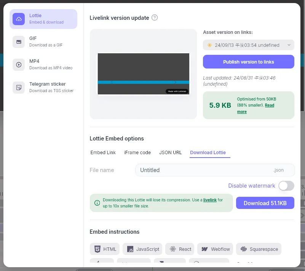This screenshot has height=271, width=305.
Task: Click the File name input field
Action: pos(204,170)
